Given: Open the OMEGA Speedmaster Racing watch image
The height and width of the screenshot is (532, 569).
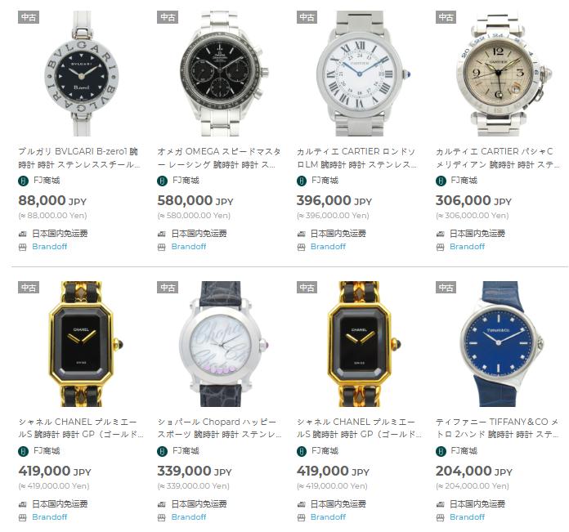Looking at the screenshot, I should [x=220, y=74].
